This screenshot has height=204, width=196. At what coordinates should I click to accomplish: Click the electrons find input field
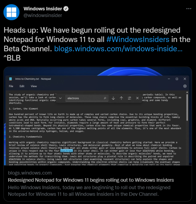click(x=87, y=98)
